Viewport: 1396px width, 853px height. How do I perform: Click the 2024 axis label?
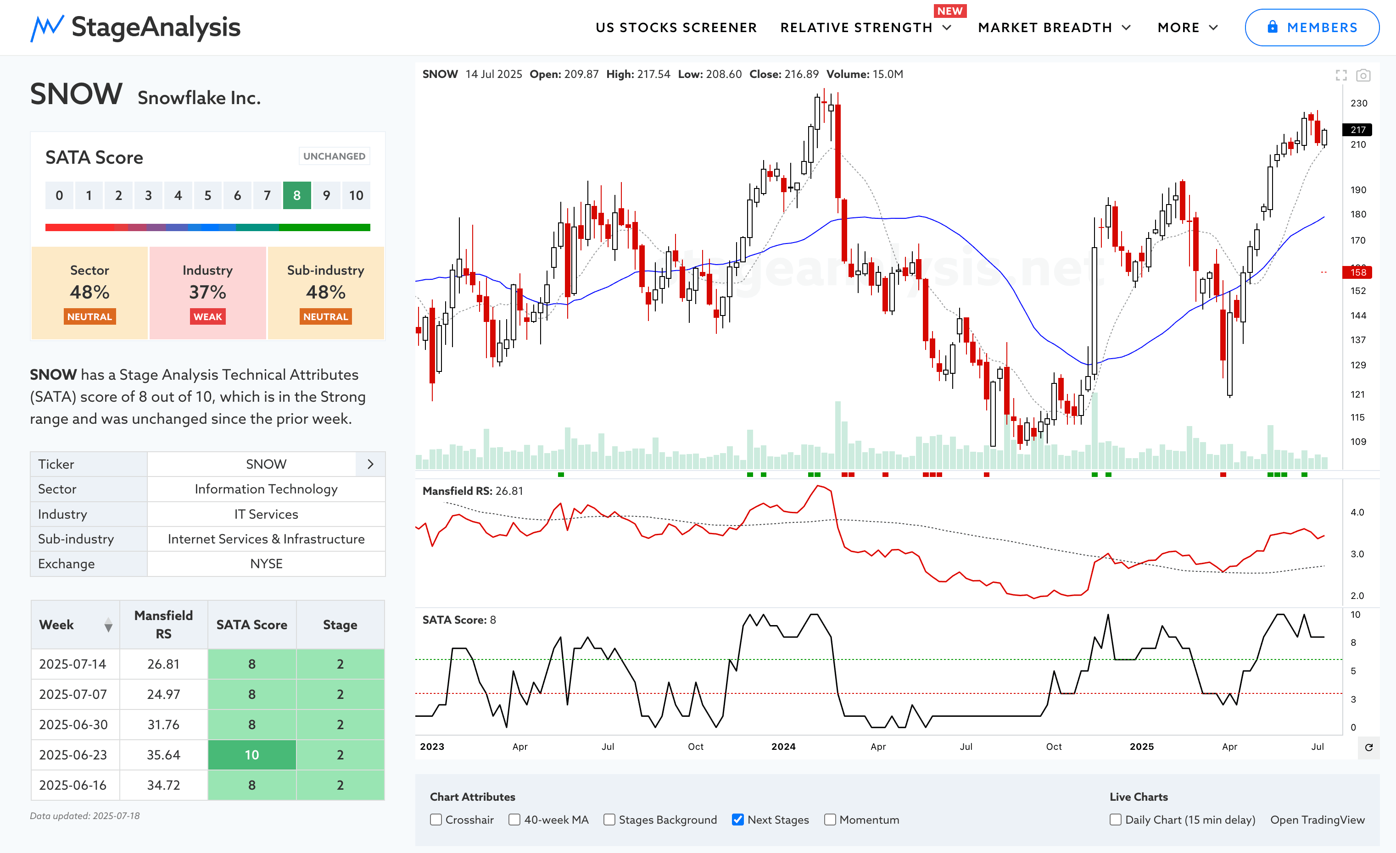[783, 747]
